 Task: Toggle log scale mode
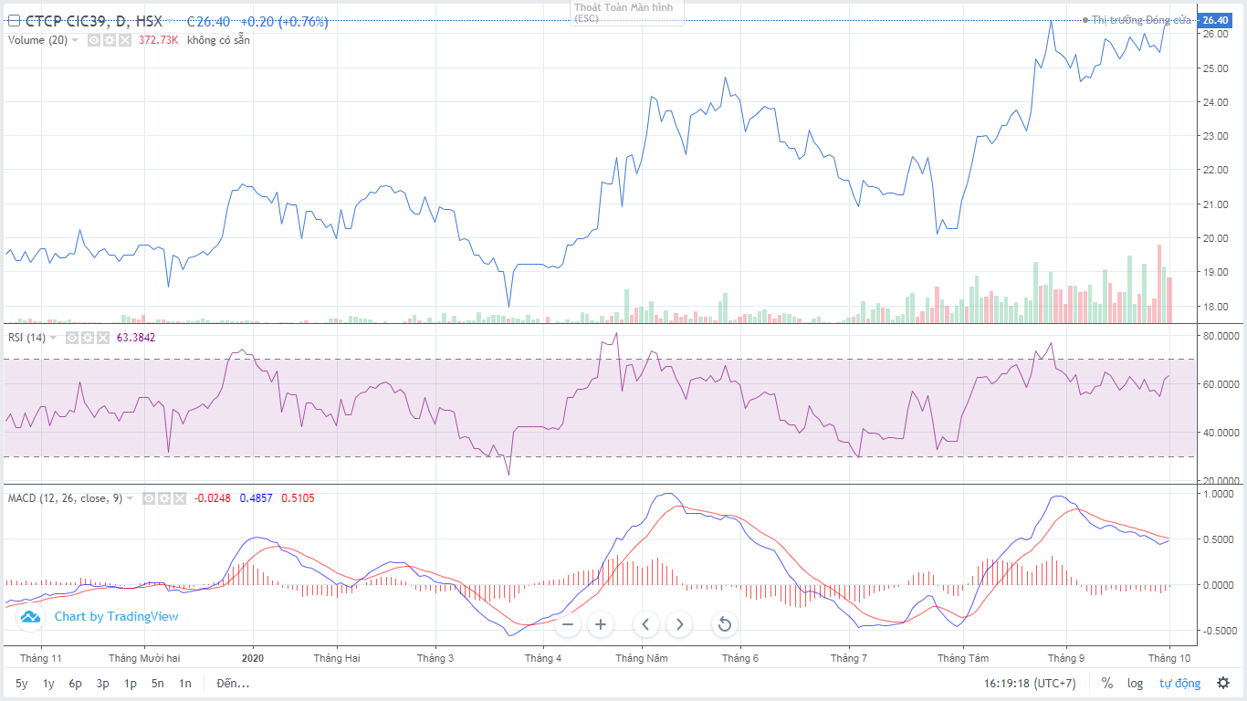[x=1135, y=683]
